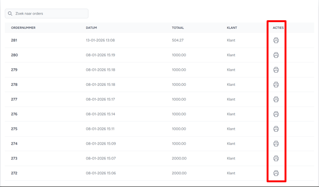This screenshot has width=319, height=187.
Task: Click total 1000.00 of order 280
Action: pyautogui.click(x=179, y=55)
